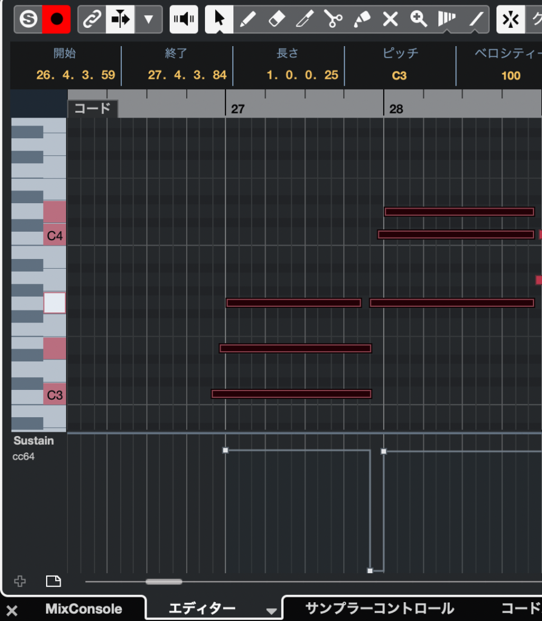Enable Acoustic Feedback speaker icon
This screenshot has height=621, width=542.
pyautogui.click(x=183, y=19)
